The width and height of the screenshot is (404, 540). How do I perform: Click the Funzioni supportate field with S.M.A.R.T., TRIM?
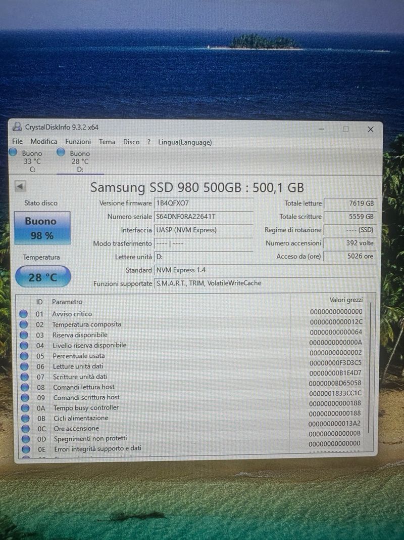(x=265, y=283)
